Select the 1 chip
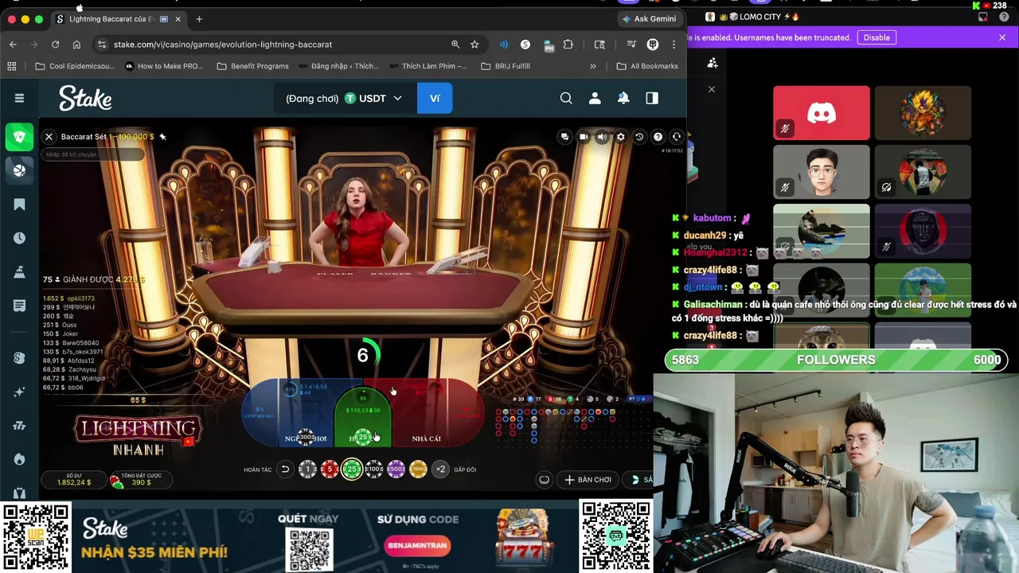This screenshot has width=1019, height=573. coord(307,470)
